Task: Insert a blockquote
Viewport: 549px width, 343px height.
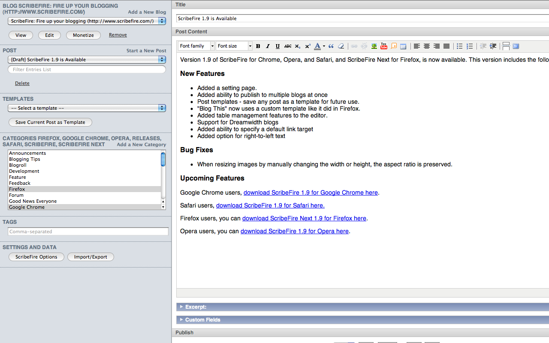Action: click(x=331, y=46)
